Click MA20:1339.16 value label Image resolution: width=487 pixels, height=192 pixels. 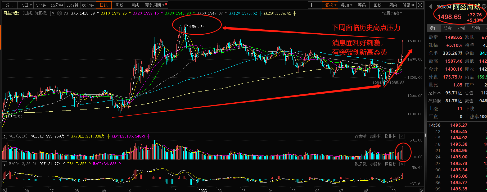pos(146,13)
